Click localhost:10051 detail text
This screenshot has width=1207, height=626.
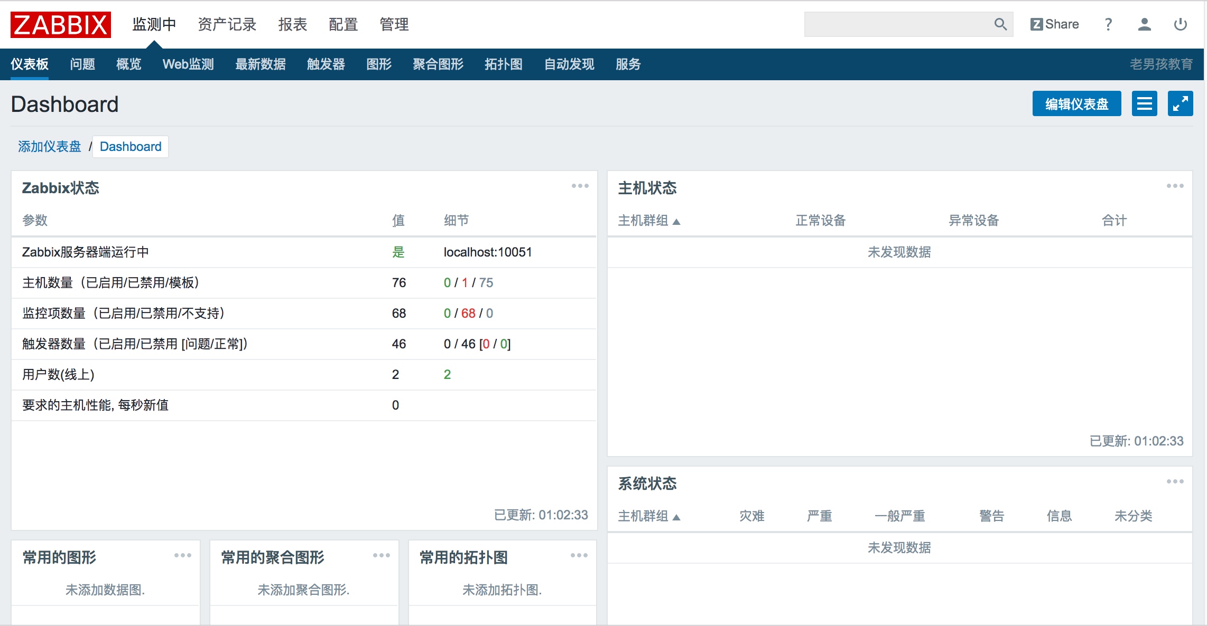click(x=488, y=252)
